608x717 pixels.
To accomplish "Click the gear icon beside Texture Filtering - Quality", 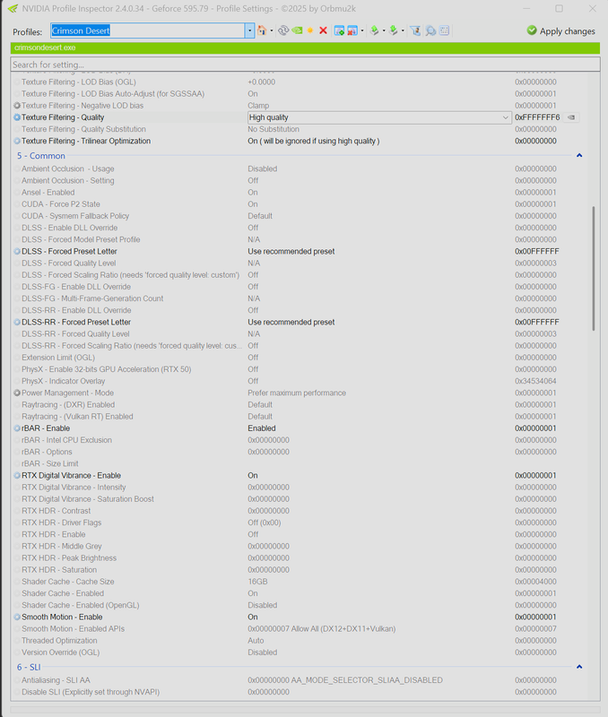I will [17, 117].
